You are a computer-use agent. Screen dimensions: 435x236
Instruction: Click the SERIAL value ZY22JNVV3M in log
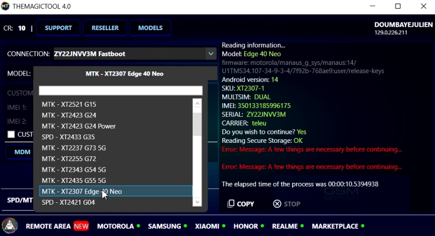266,114
